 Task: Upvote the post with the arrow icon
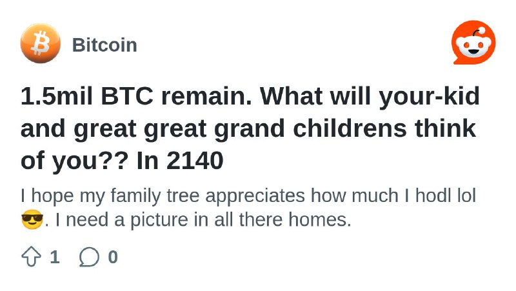31,256
